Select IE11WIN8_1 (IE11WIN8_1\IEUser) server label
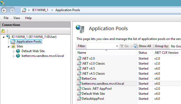Viewport: 181px width, 104px height. 34,37
